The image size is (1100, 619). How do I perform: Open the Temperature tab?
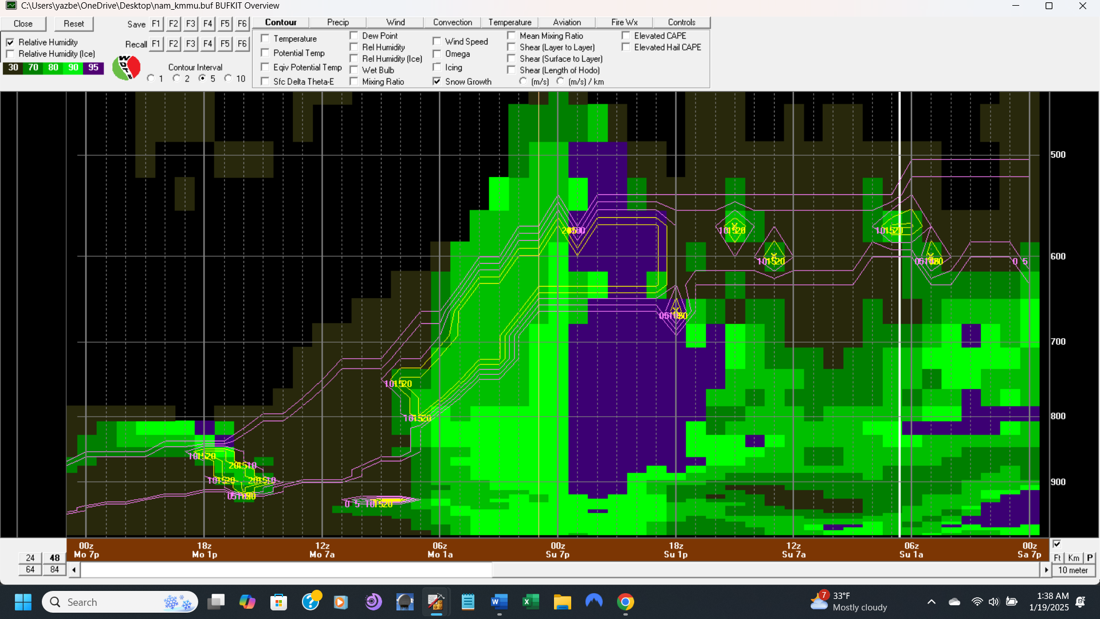(510, 22)
